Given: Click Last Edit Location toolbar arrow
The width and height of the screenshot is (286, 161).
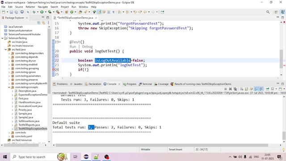Looking at the screenshot, I should click(x=135, y=12).
